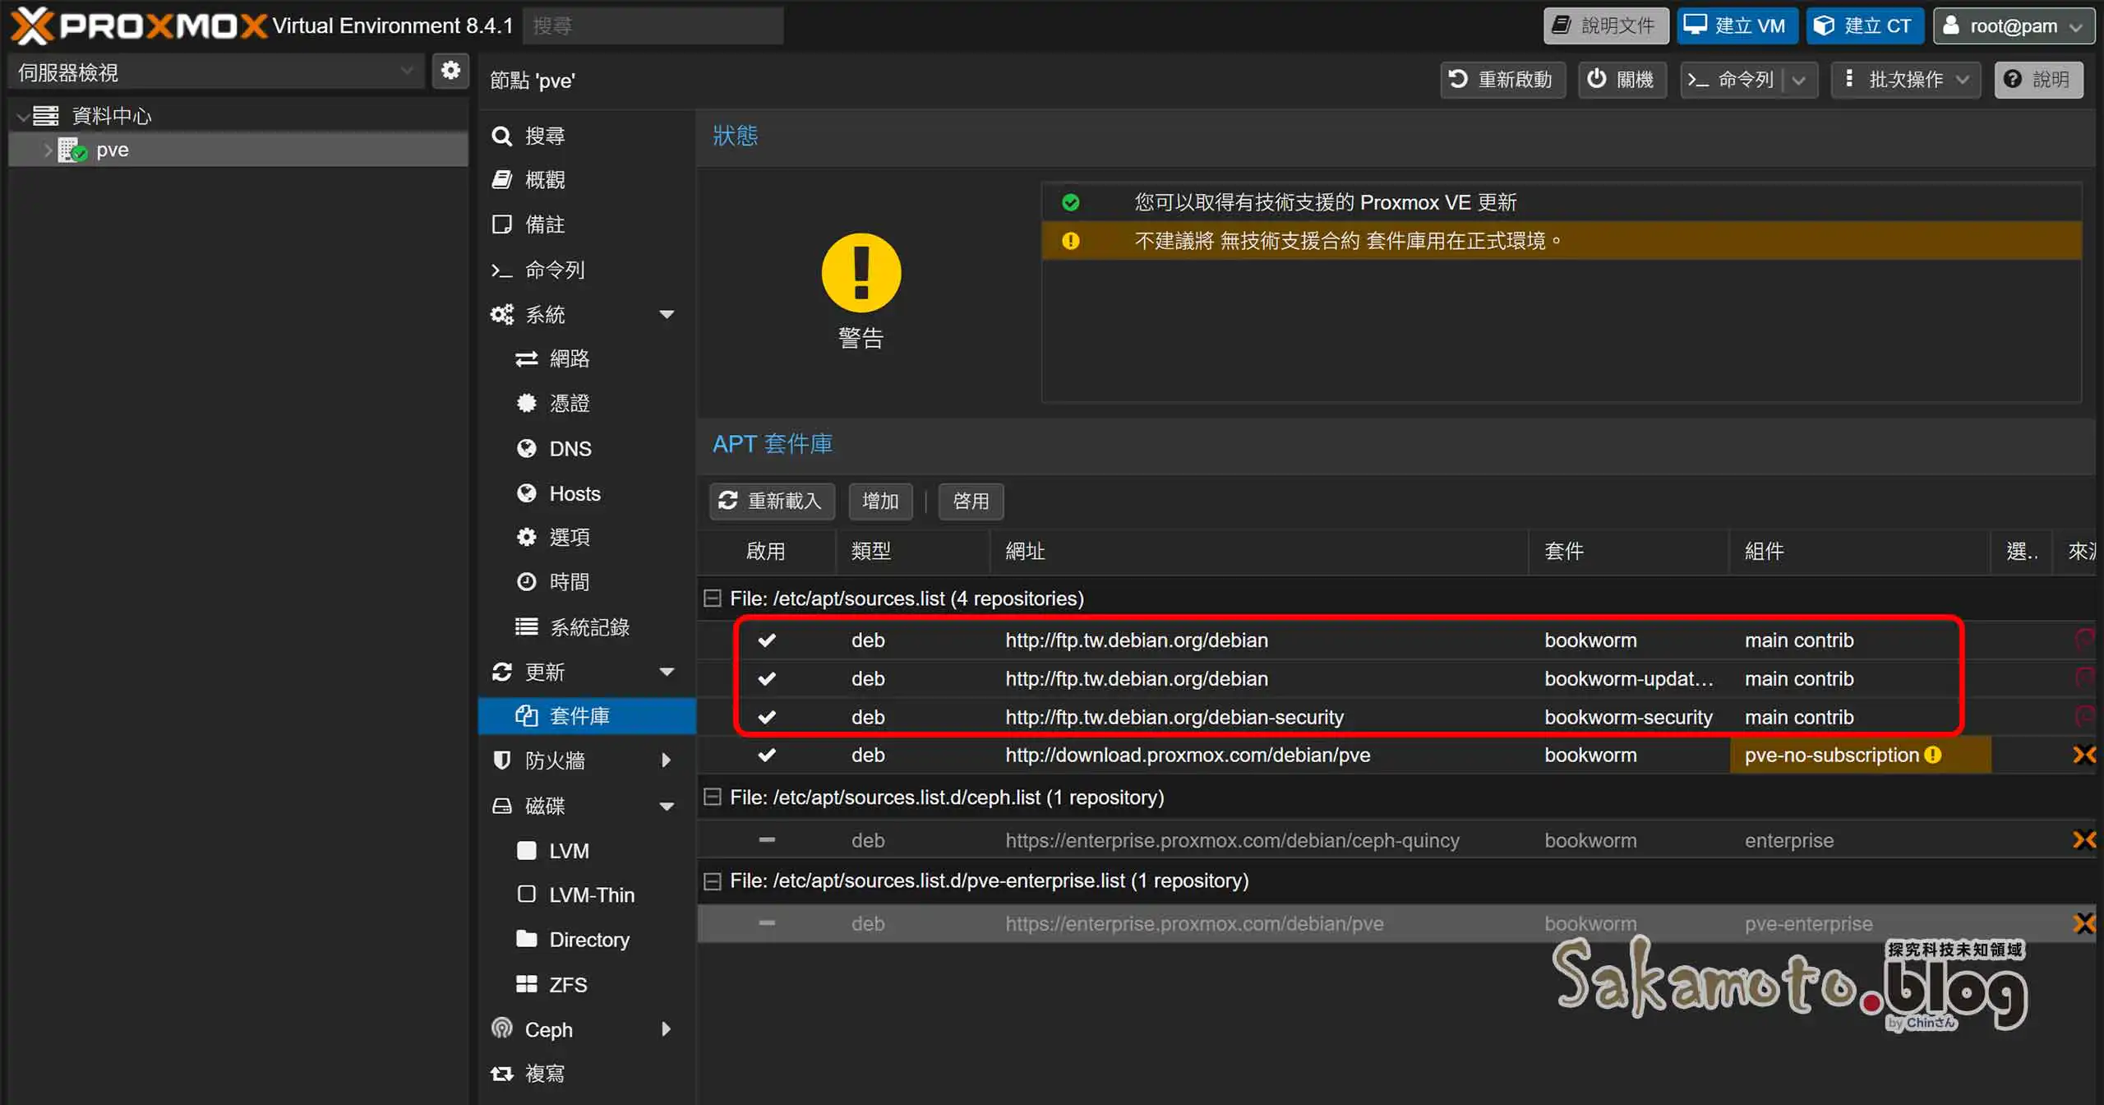2104x1105 pixels.
Task: Open the 網路 network settings
Action: [x=527, y=358]
